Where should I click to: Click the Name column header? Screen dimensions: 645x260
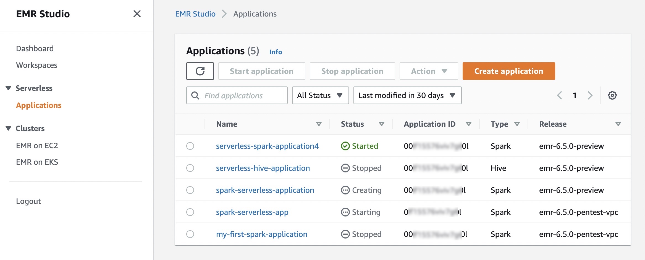tap(227, 124)
